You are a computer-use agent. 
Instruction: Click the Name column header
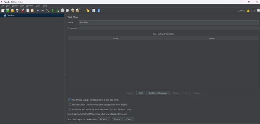pyautogui.click(x=116, y=39)
